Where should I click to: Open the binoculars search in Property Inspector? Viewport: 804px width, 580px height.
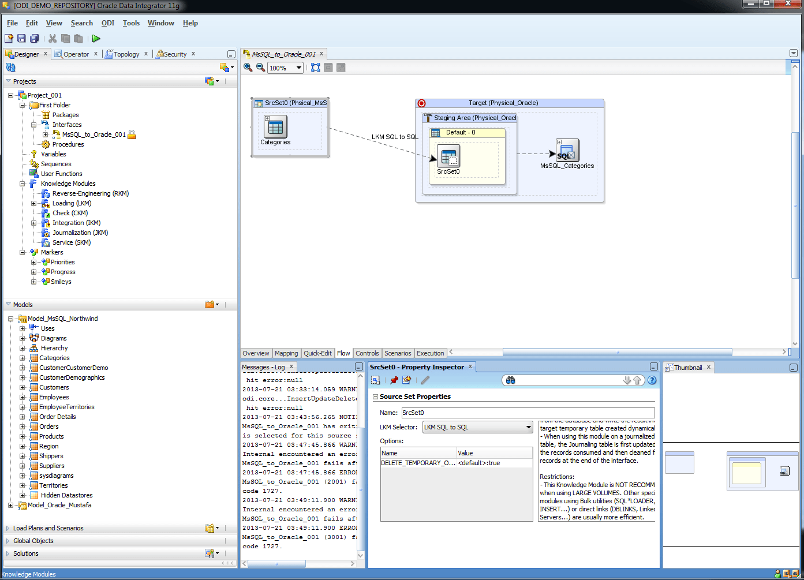click(x=510, y=380)
